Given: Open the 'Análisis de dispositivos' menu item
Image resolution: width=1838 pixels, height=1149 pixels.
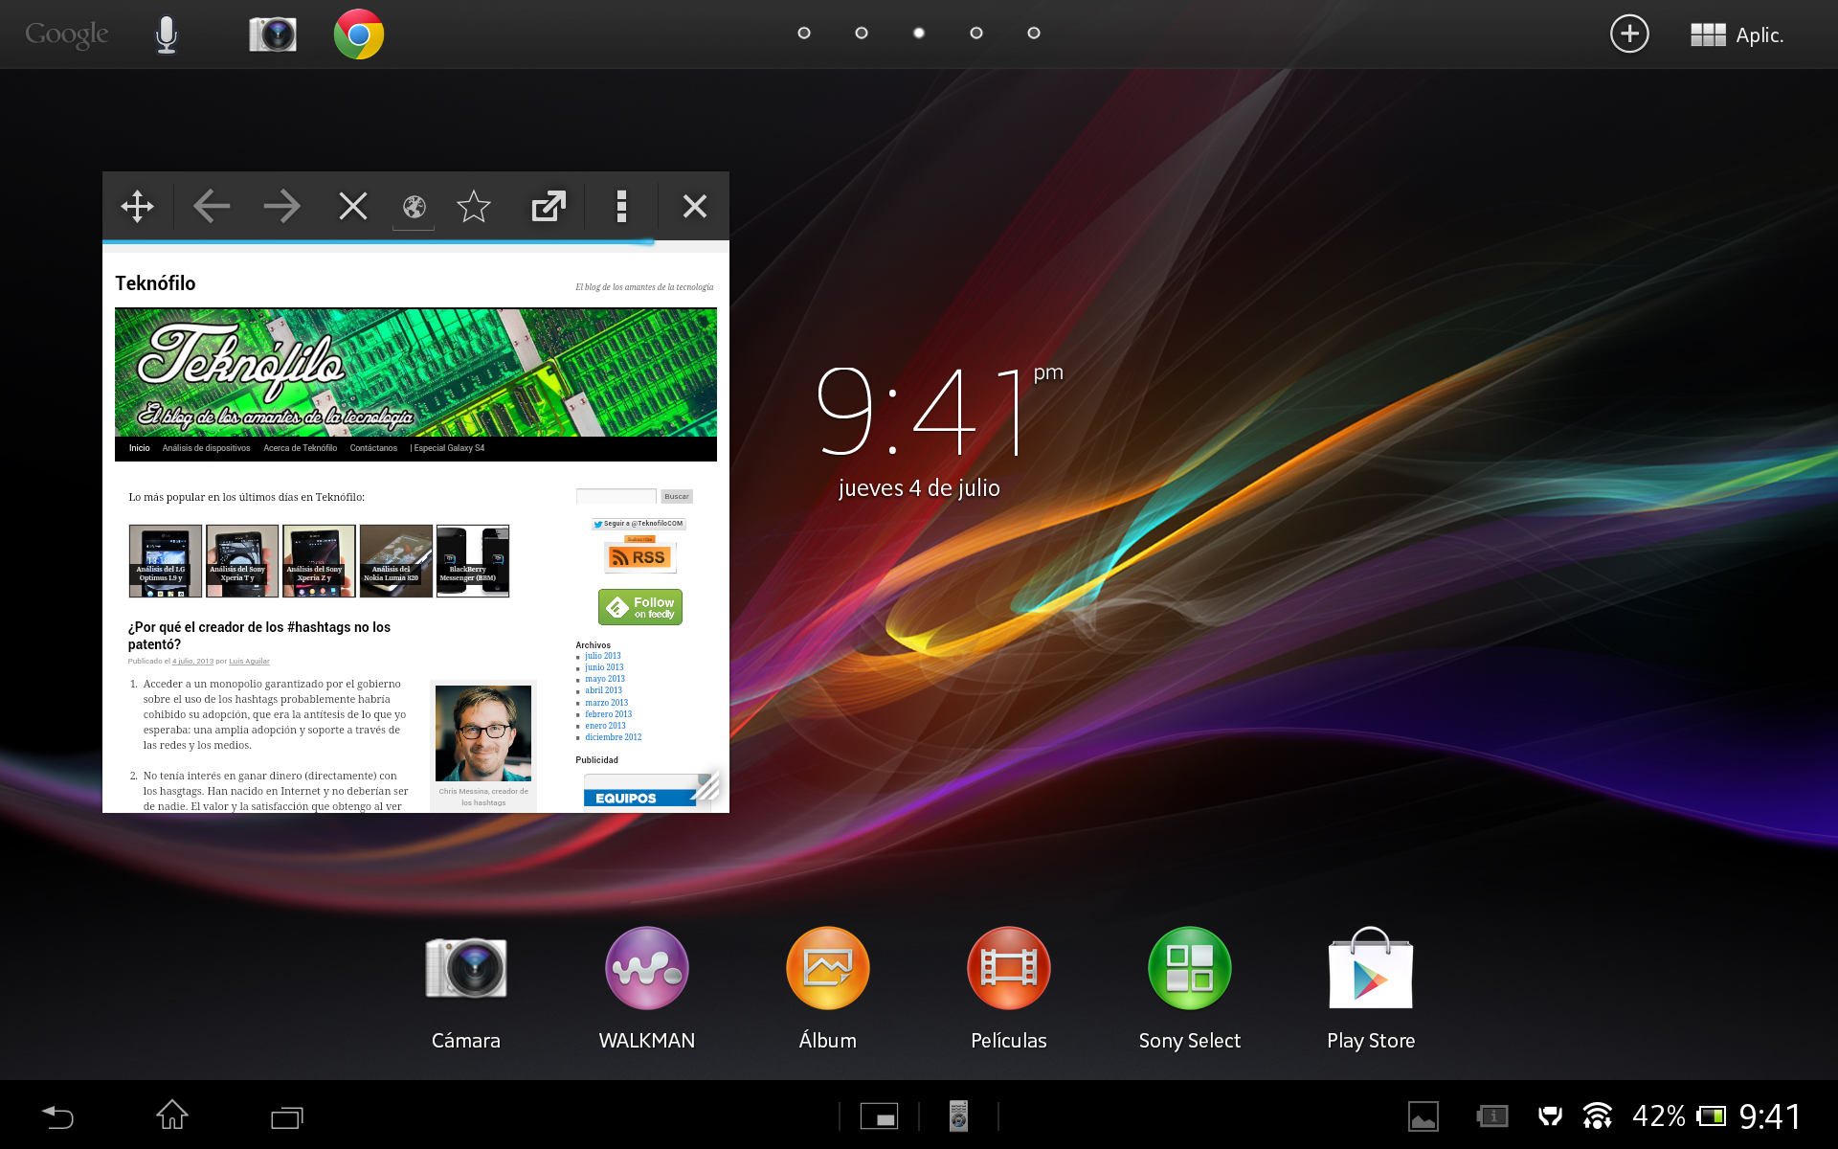Looking at the screenshot, I should [206, 448].
